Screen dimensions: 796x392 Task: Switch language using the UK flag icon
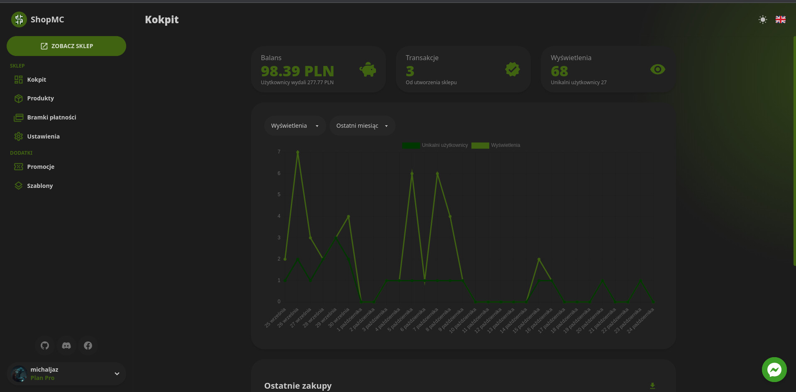[780, 19]
